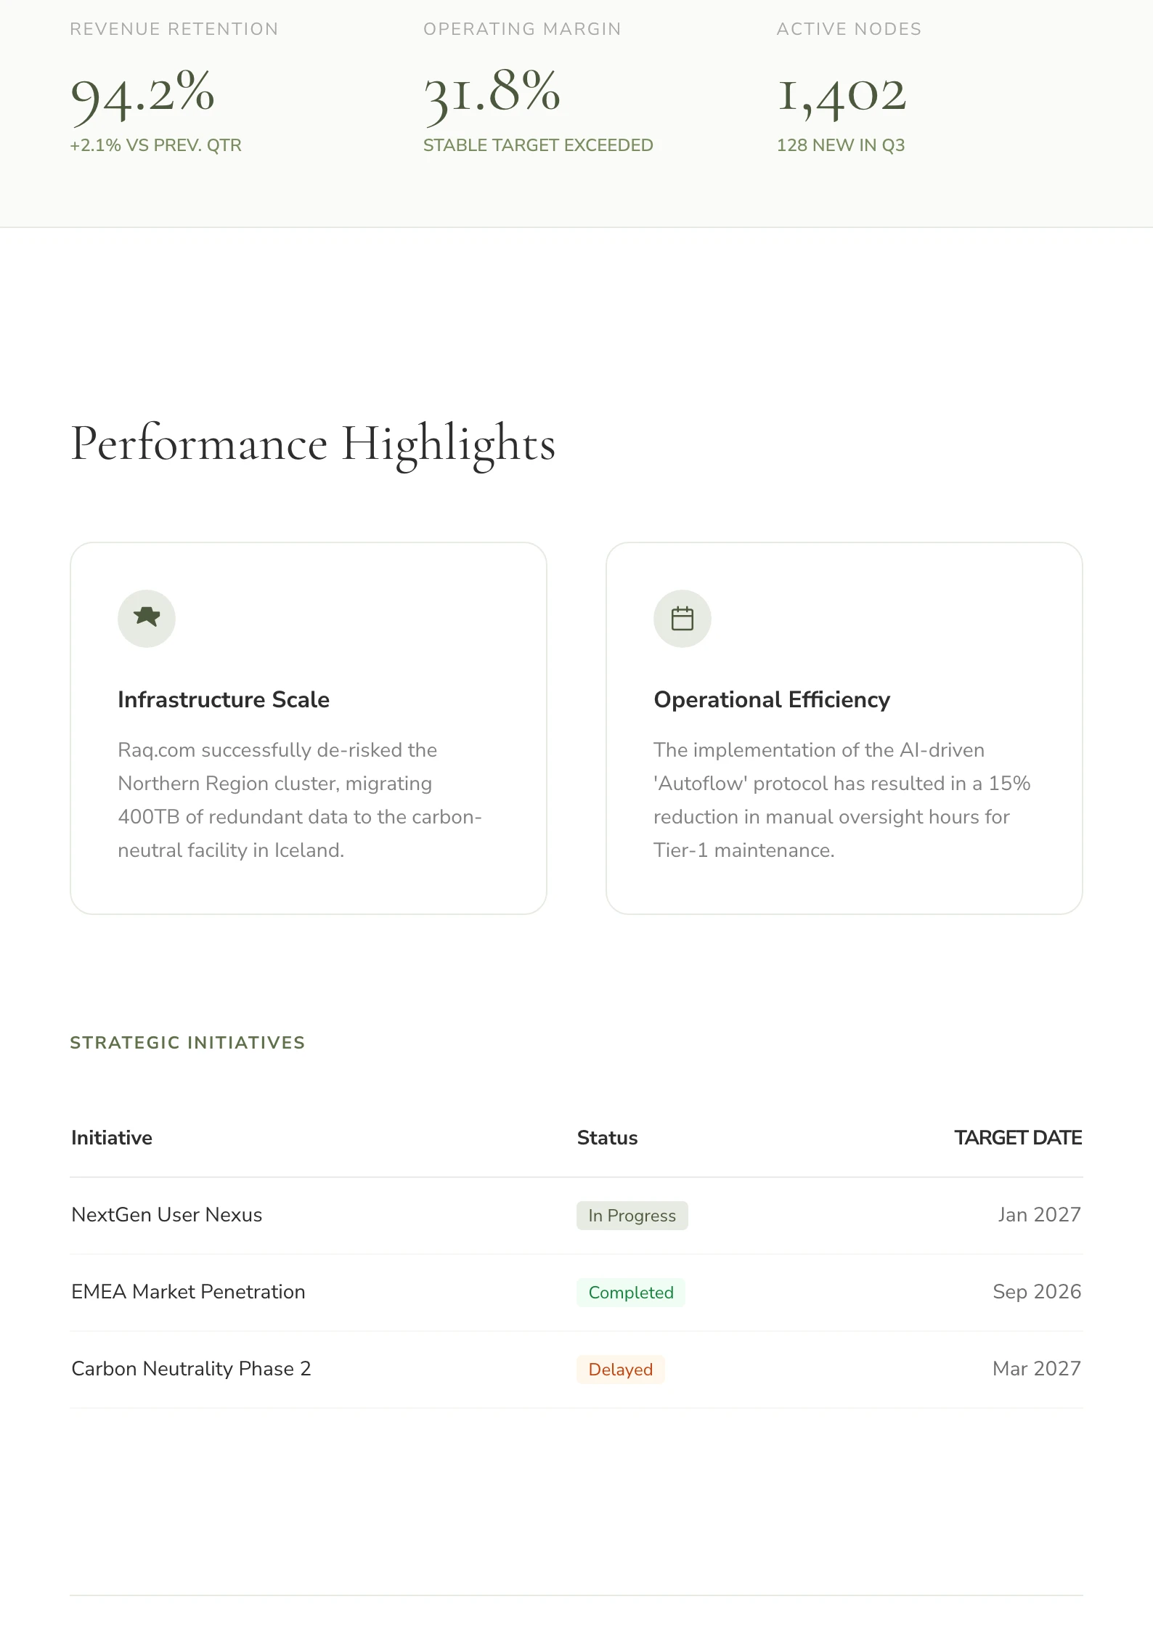1153x1631 pixels.
Task: Click the Performance Highlights heading
Action: click(313, 444)
